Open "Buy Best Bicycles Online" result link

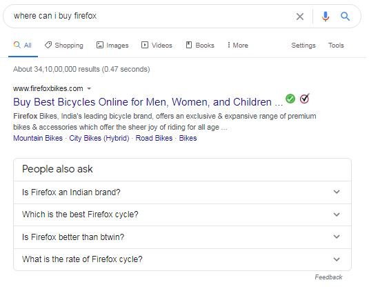148,102
